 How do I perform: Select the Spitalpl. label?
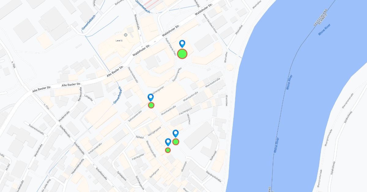coord(139,137)
